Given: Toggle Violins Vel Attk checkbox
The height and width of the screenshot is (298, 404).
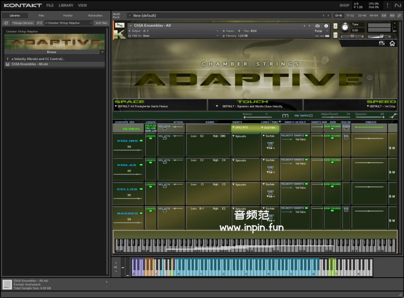Looking at the screenshot, I should [164, 139].
